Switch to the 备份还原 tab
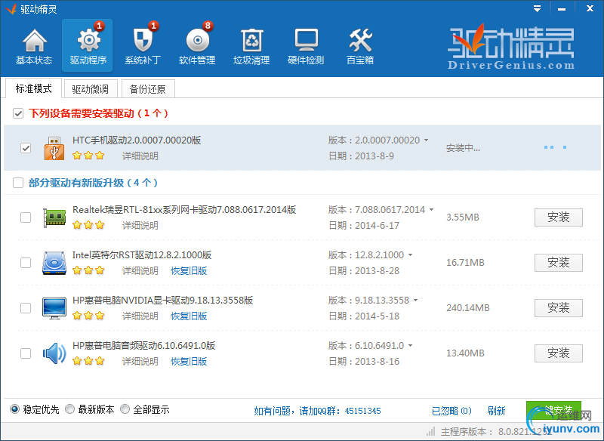This screenshot has height=441, width=604. click(x=148, y=89)
